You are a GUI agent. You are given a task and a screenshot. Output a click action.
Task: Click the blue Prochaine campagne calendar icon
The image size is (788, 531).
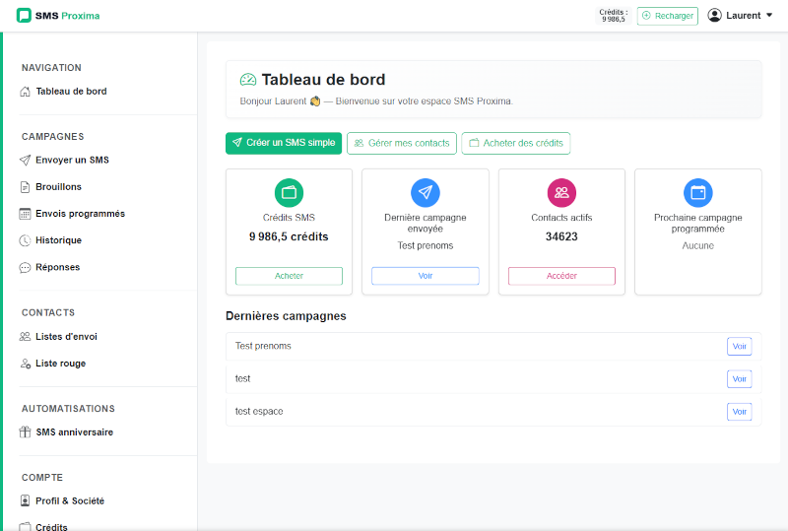[698, 192]
